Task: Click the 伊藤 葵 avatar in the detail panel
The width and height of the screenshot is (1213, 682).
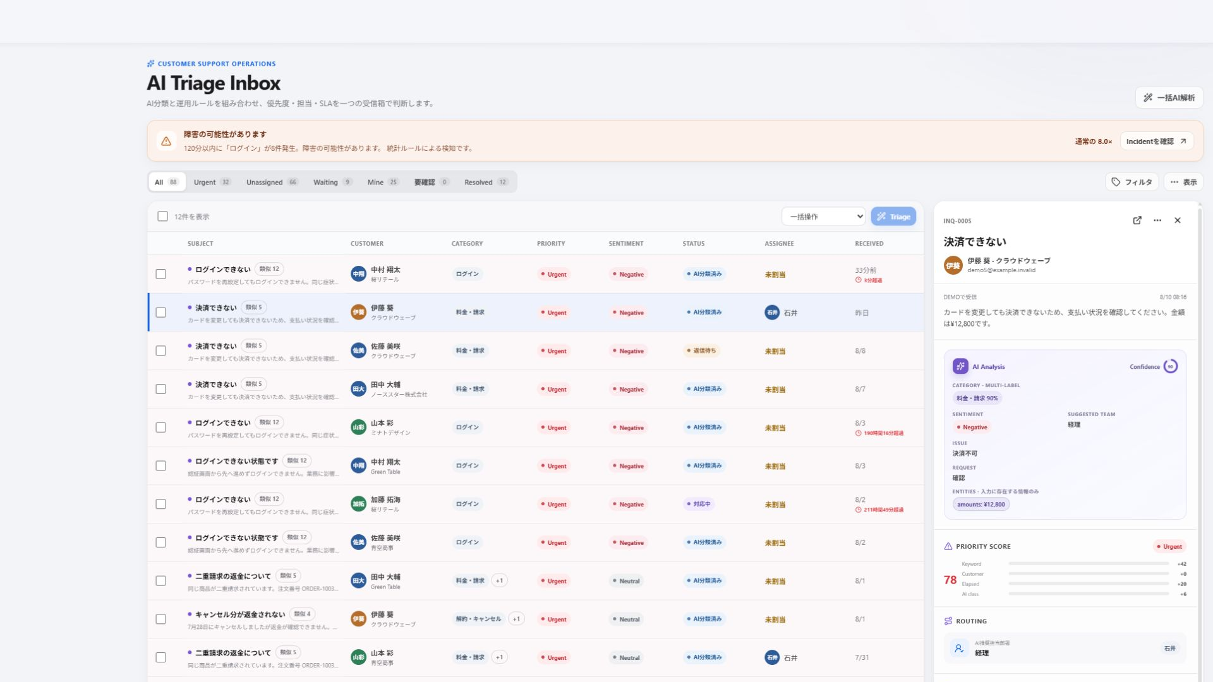Action: click(953, 265)
